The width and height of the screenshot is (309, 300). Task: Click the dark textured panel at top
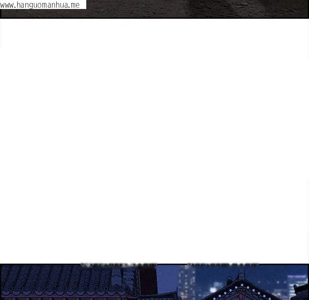(x=172, y=9)
